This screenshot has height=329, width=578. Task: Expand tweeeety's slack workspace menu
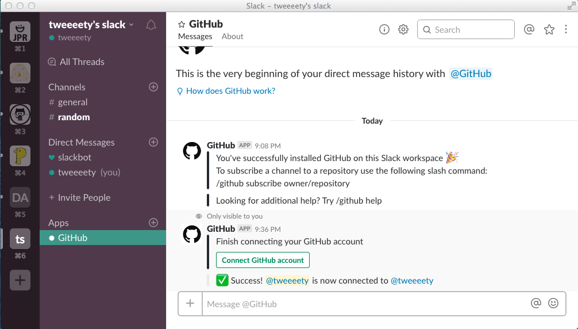(91, 24)
